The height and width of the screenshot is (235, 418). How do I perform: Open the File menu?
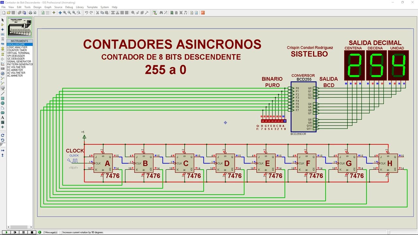click(x=3, y=7)
